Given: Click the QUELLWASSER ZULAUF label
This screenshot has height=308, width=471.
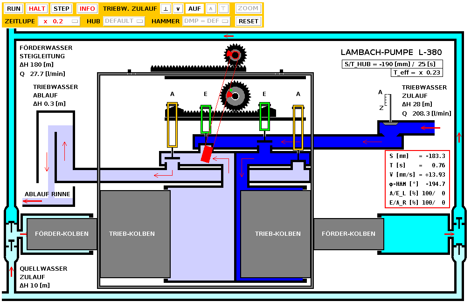Looking at the screenshot, I should pyautogui.click(x=43, y=273).
